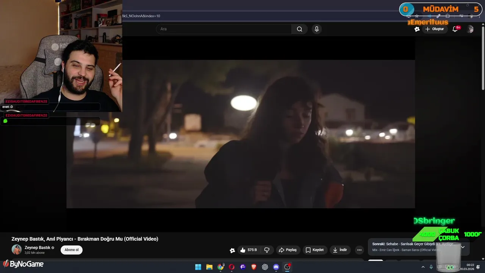This screenshot has height=273, width=485.
Task: Click the video player to pause playback
Action: [241, 134]
